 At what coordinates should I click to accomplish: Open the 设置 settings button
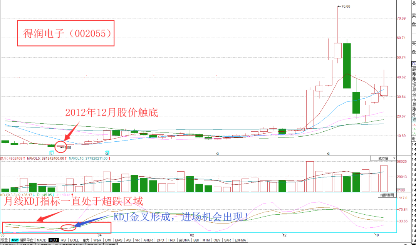5,240
